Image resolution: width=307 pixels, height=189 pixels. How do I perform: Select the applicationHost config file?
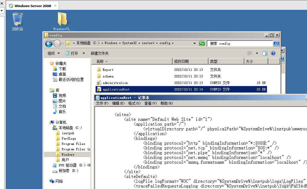(x=181, y=89)
